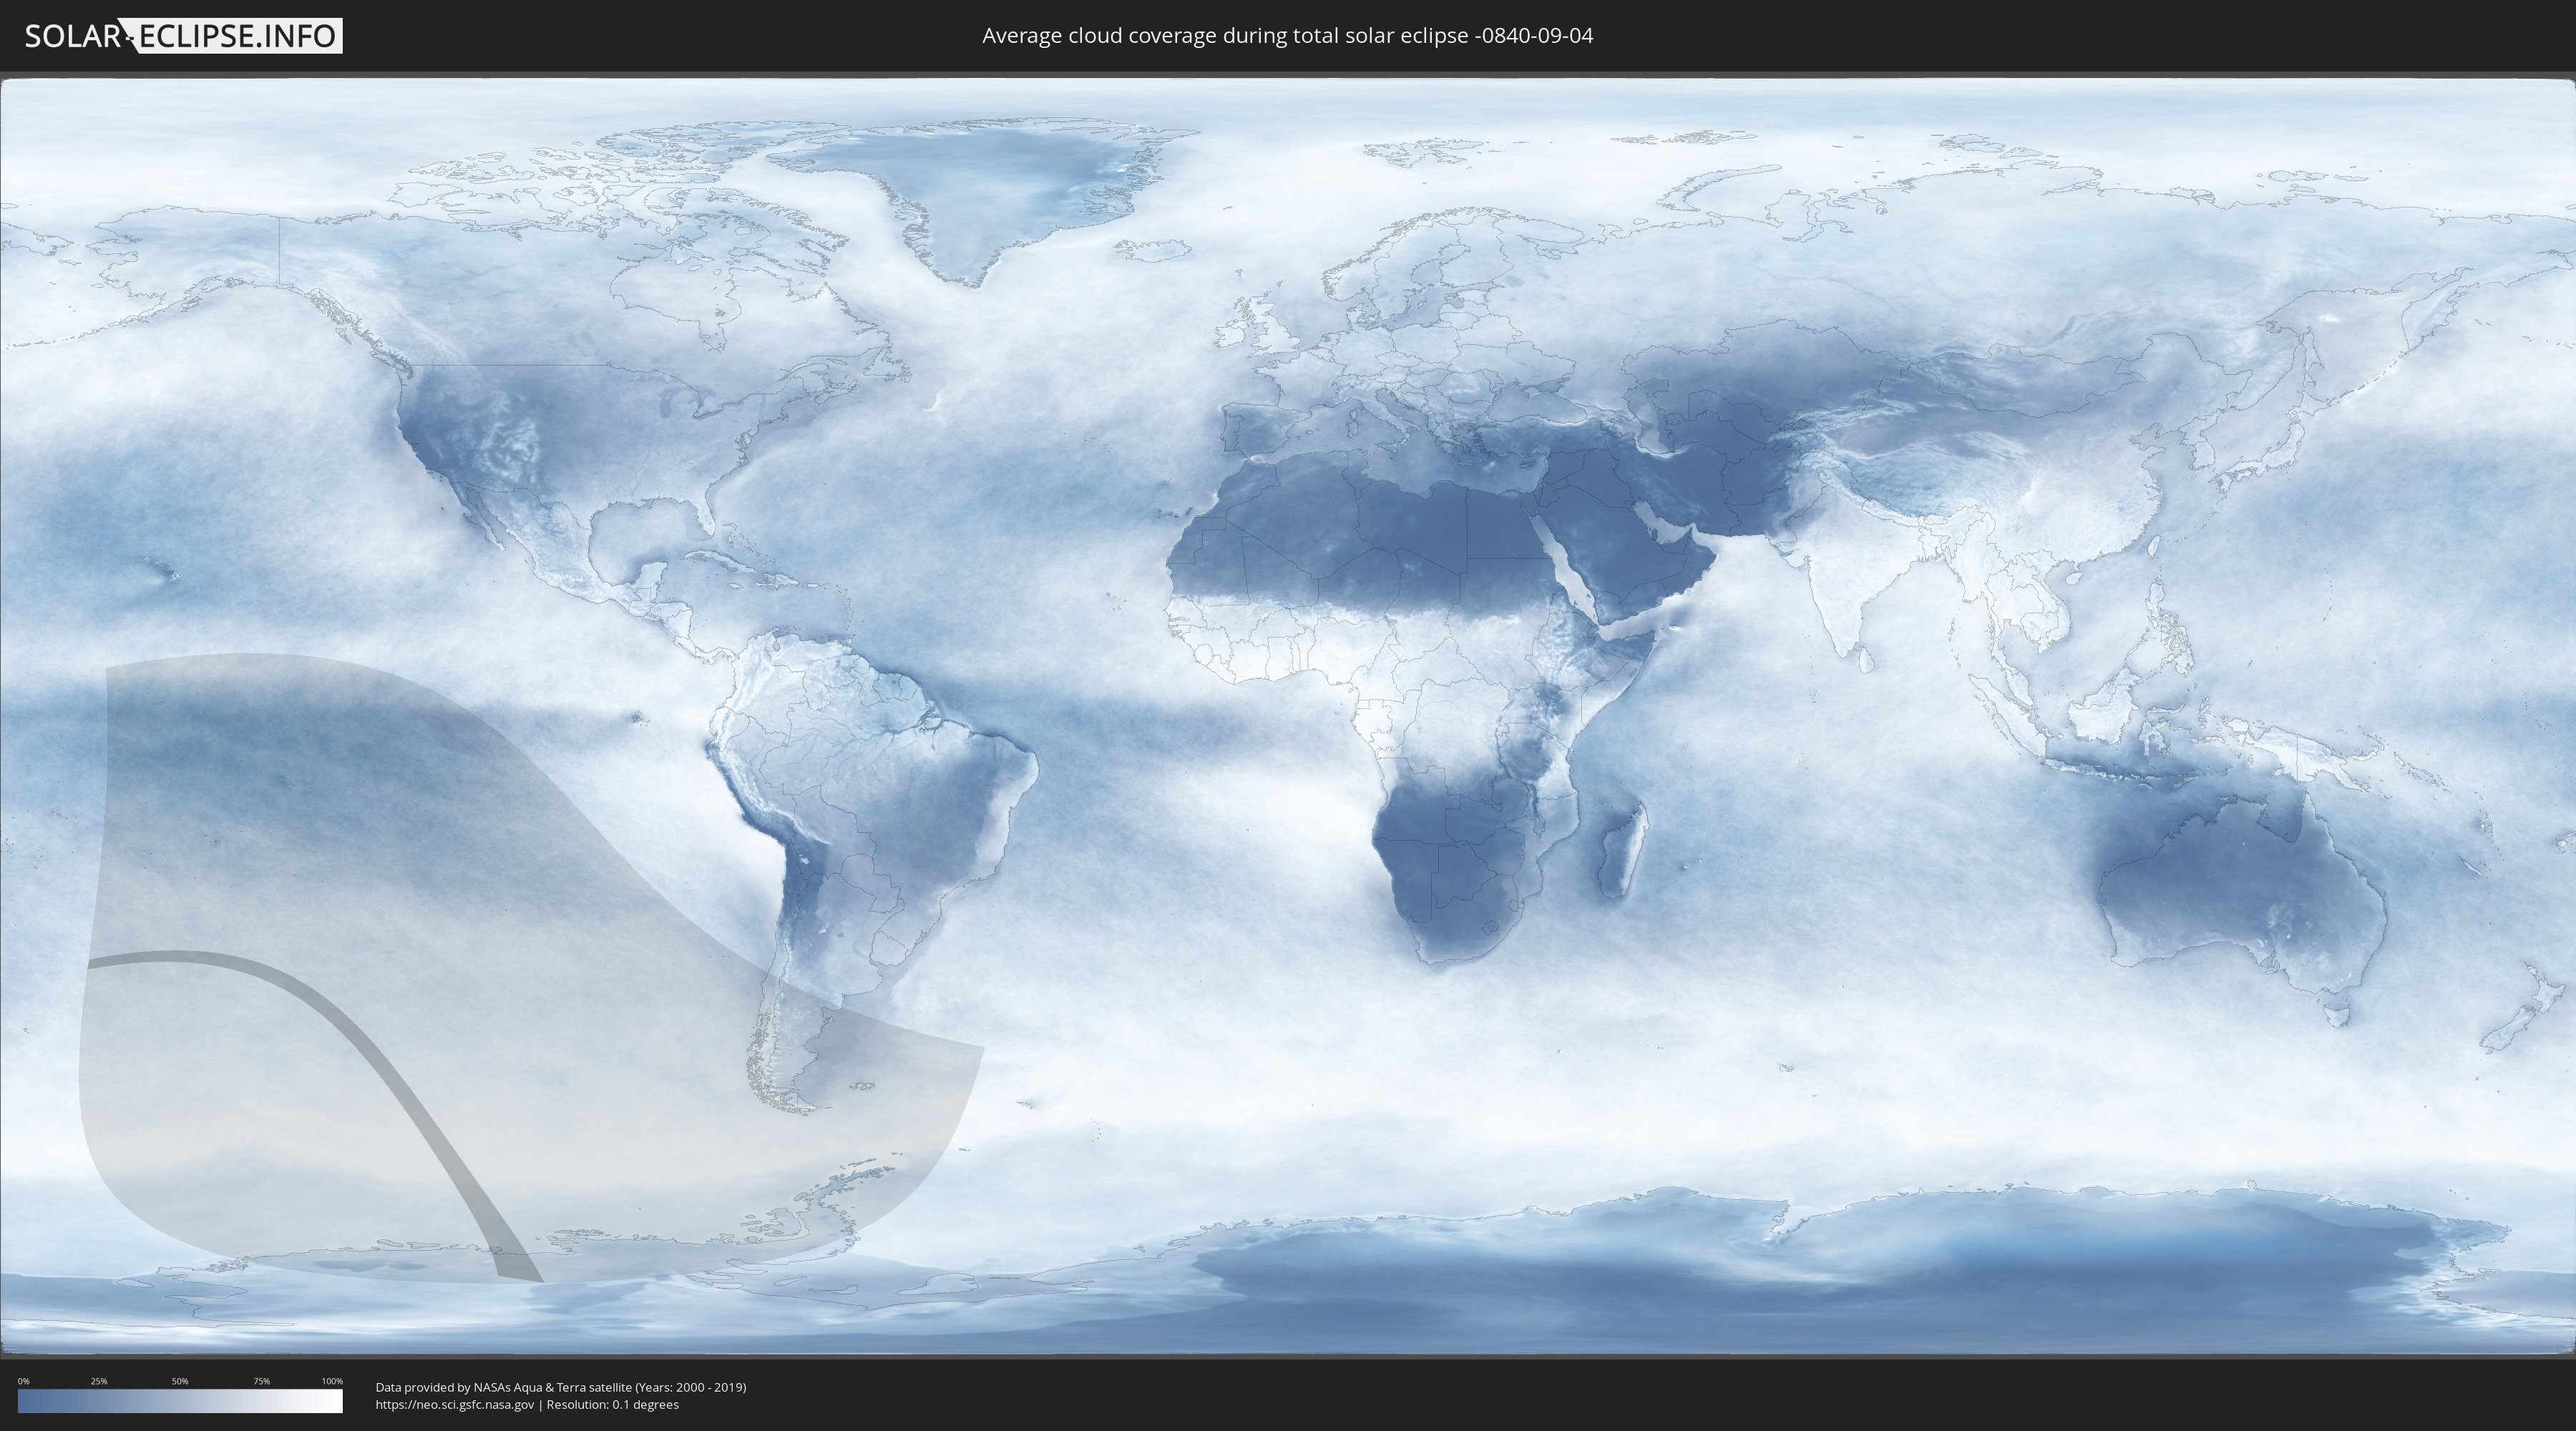The height and width of the screenshot is (1431, 2576).
Task: Click the 0% legend label
Action: [23, 1381]
